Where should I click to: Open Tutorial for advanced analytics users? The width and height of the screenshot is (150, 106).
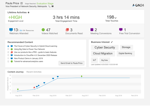tap(28, 61)
